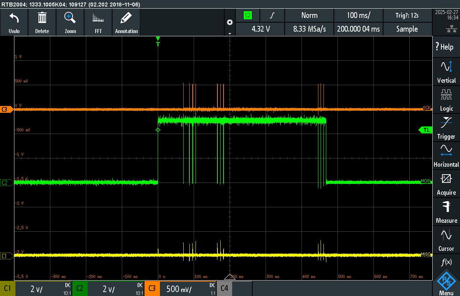Open the Acquire menu
The image size is (460, 296).
tap(446, 183)
